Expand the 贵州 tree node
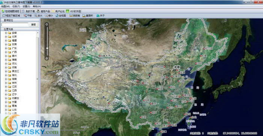The width and height of the screenshot is (263, 136). (x=6, y=56)
